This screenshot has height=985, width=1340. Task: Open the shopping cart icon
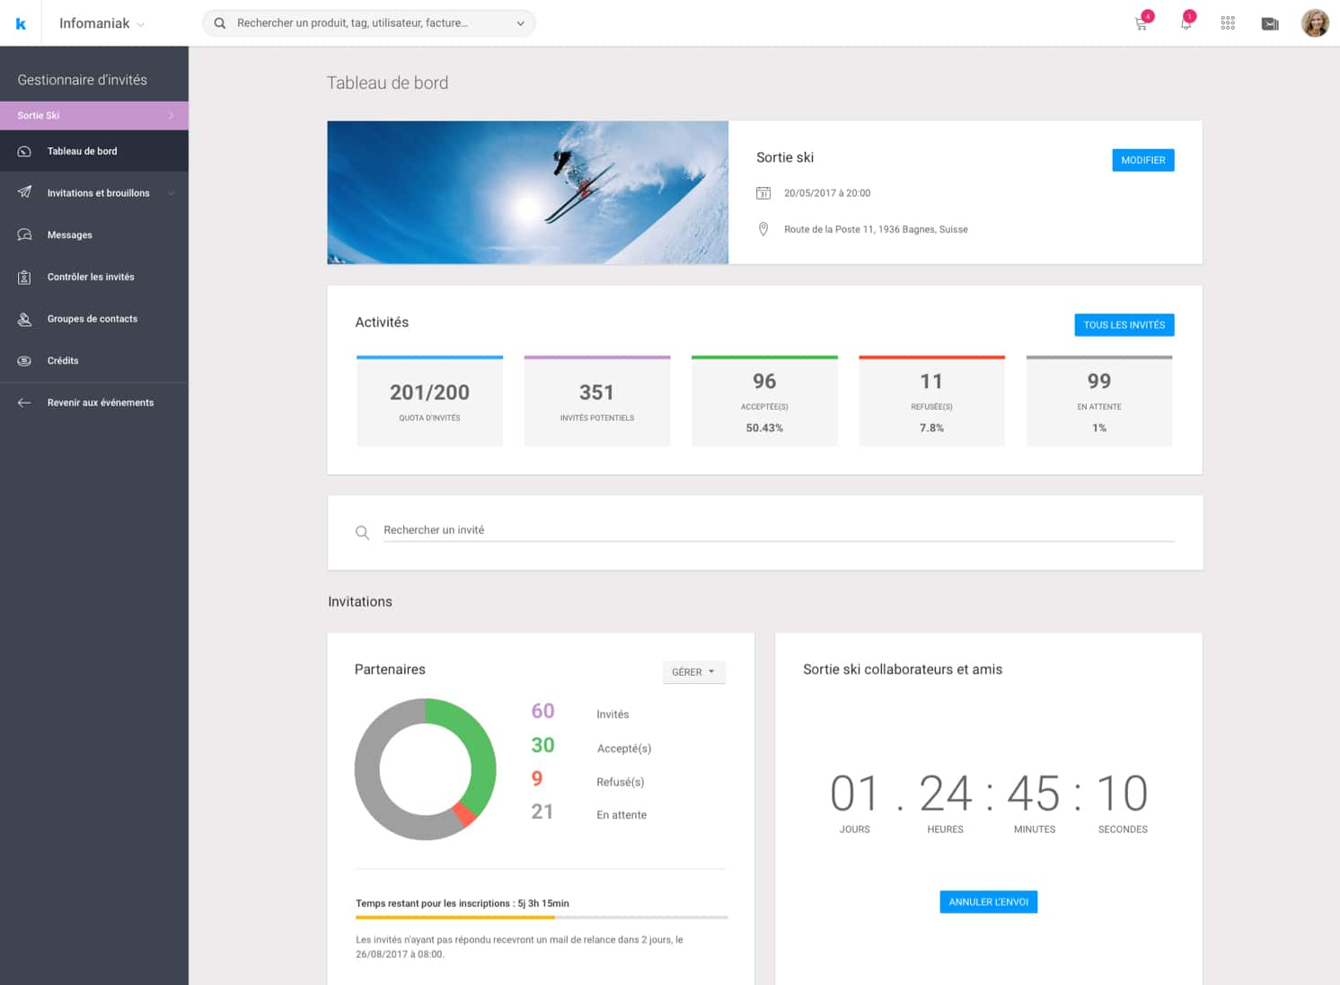pos(1142,24)
